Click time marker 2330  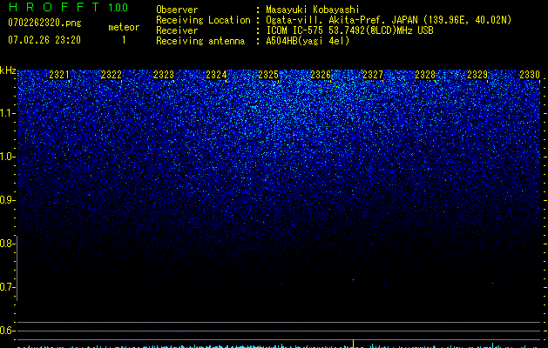[x=530, y=75]
